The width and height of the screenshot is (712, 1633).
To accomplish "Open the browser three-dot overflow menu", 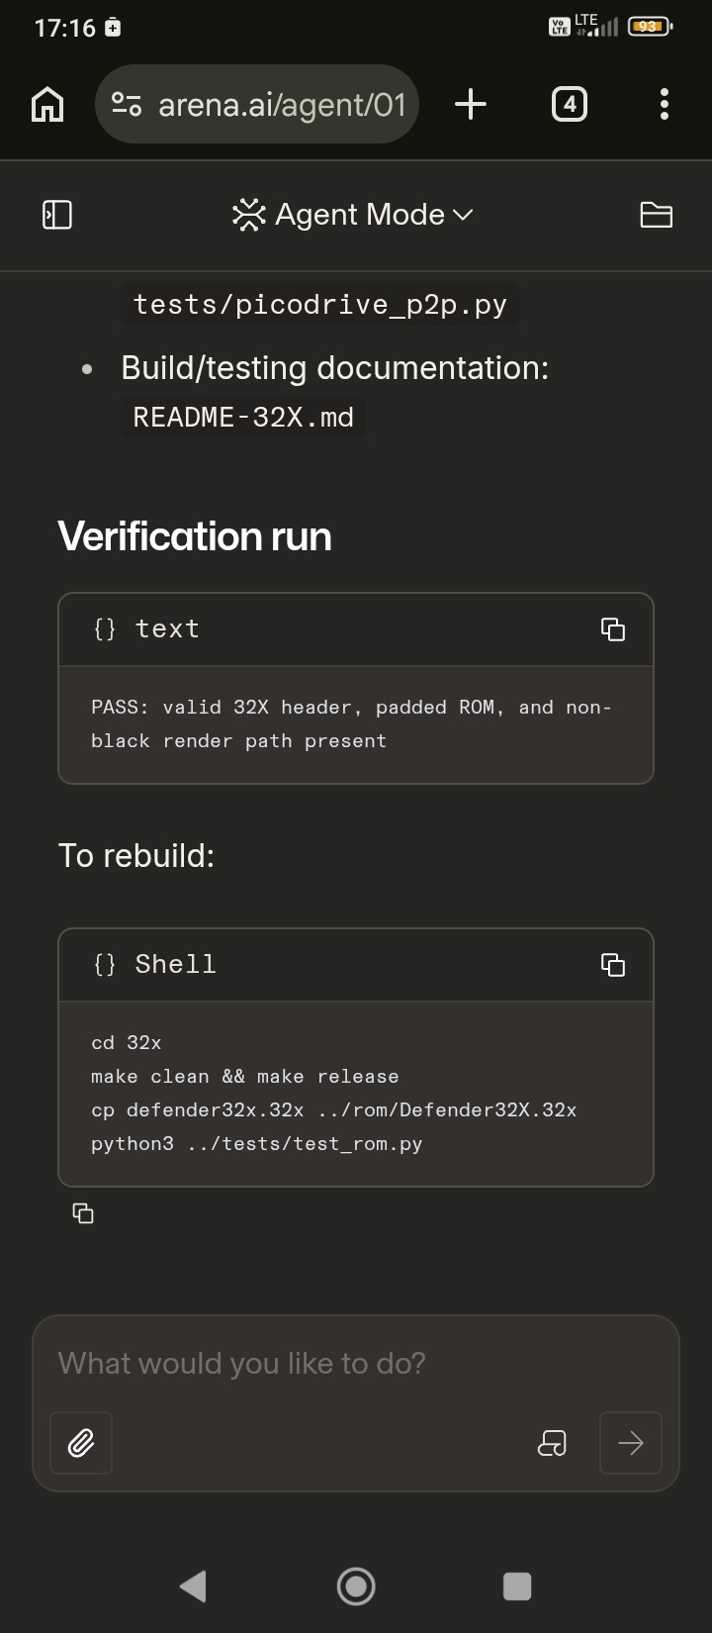I will [665, 104].
